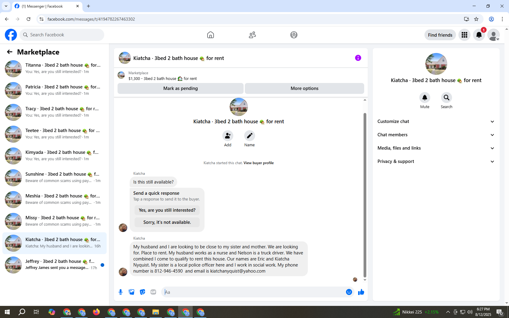
Task: Open the tab search dropdown in Chrome
Action: tap(6, 6)
